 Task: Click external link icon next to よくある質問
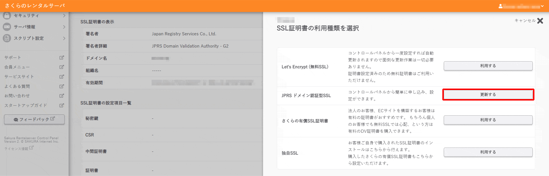pos(61,86)
